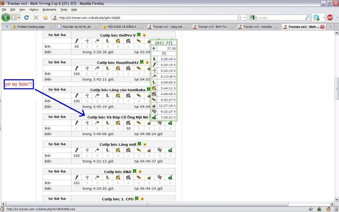This screenshot has height=212, width=339.
Task: Open the back history dropdown arrow
Action: tap(19, 18)
